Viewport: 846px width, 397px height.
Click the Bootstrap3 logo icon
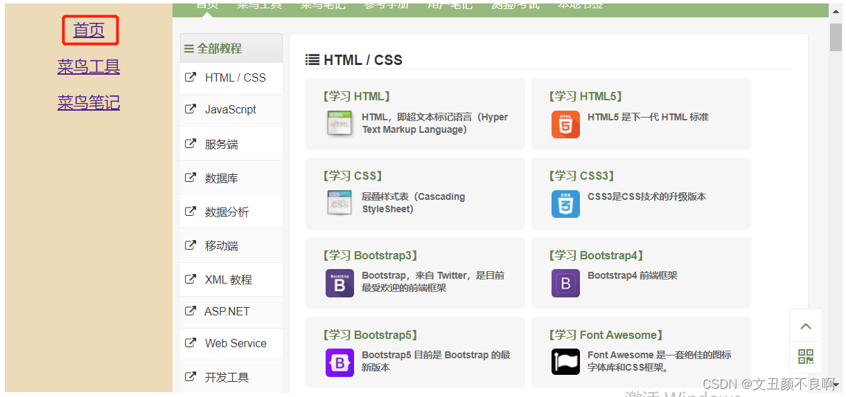[x=340, y=283]
